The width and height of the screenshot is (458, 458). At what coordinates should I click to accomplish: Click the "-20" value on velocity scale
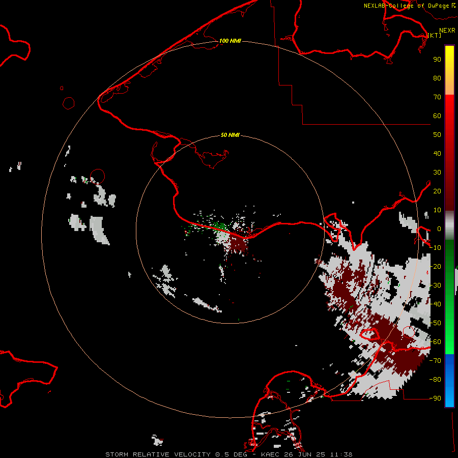pyautogui.click(x=435, y=266)
